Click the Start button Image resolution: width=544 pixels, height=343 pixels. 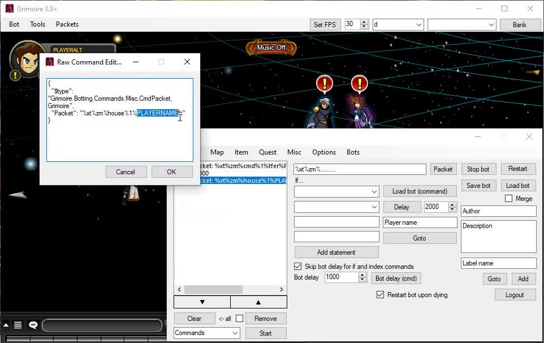(266, 333)
